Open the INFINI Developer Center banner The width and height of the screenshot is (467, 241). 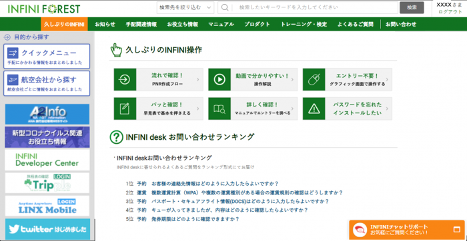pos(47,160)
